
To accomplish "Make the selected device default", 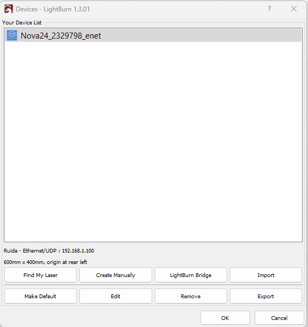I will (40, 296).
